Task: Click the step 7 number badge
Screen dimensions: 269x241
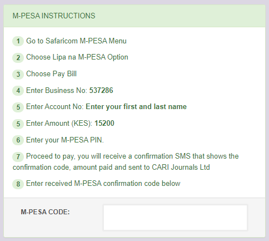Action: coord(18,156)
